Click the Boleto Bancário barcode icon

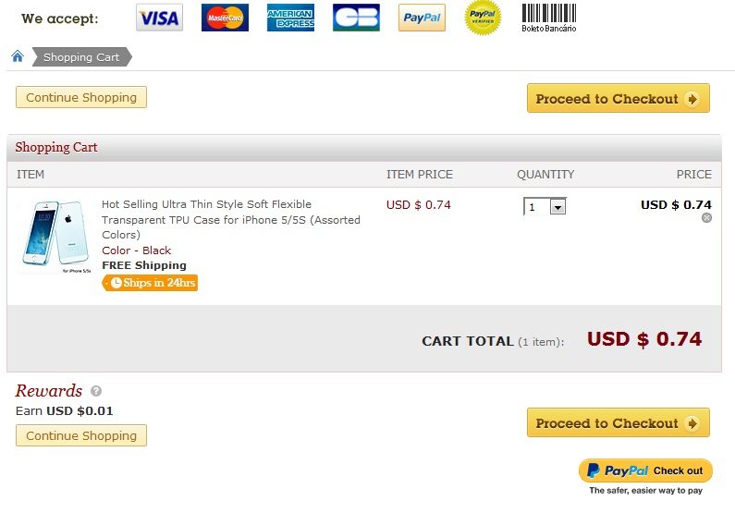pyautogui.click(x=548, y=18)
